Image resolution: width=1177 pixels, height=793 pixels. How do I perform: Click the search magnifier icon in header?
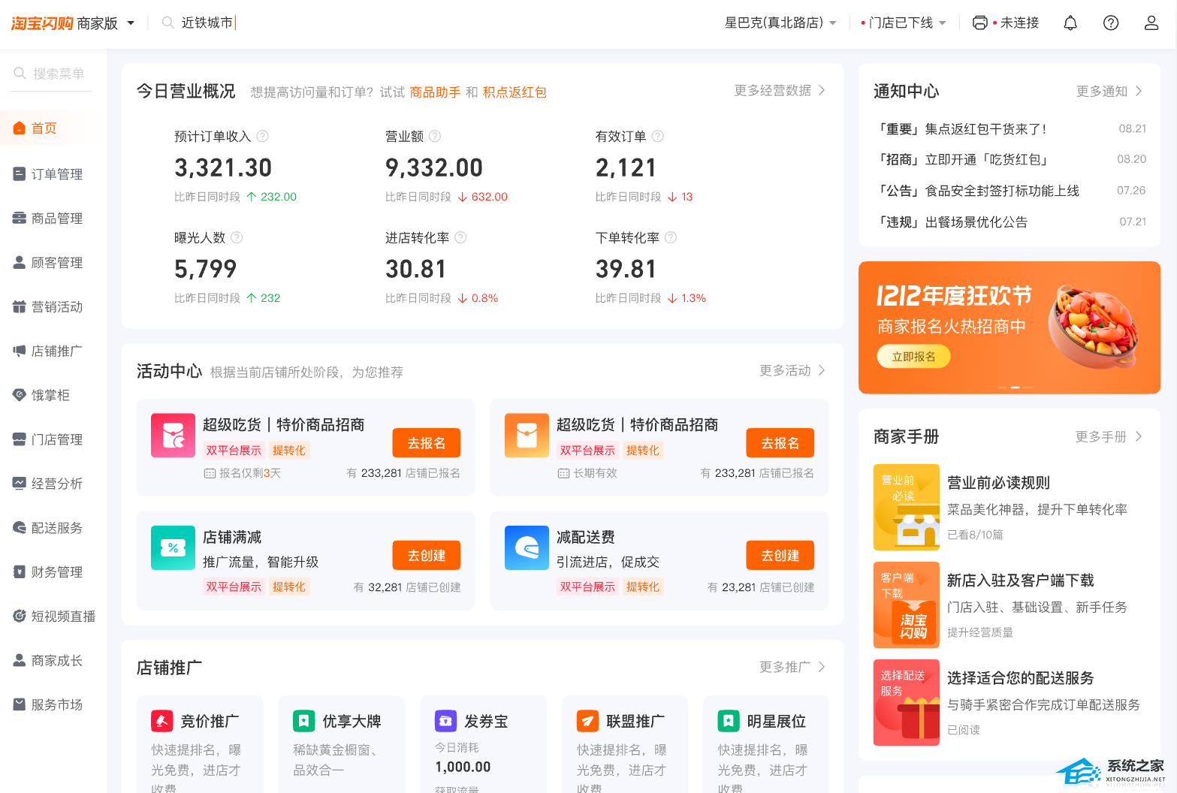168,23
